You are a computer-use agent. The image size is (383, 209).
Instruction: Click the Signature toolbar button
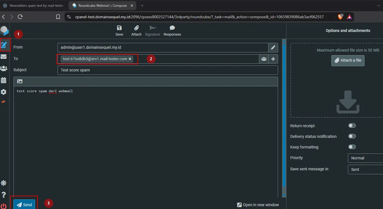(153, 31)
